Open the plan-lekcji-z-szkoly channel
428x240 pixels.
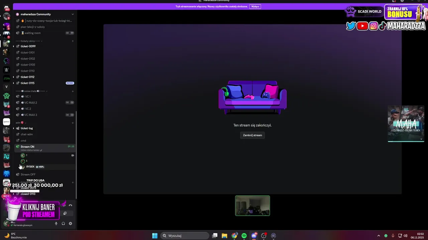tap(45, 27)
